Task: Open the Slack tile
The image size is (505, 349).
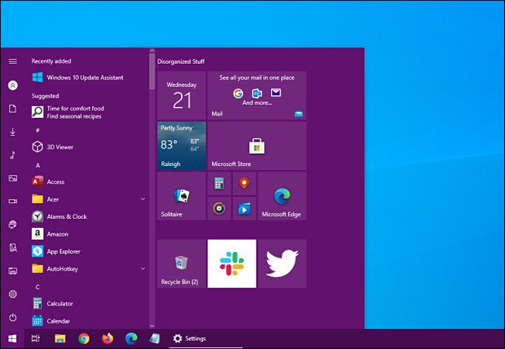Action: [231, 264]
